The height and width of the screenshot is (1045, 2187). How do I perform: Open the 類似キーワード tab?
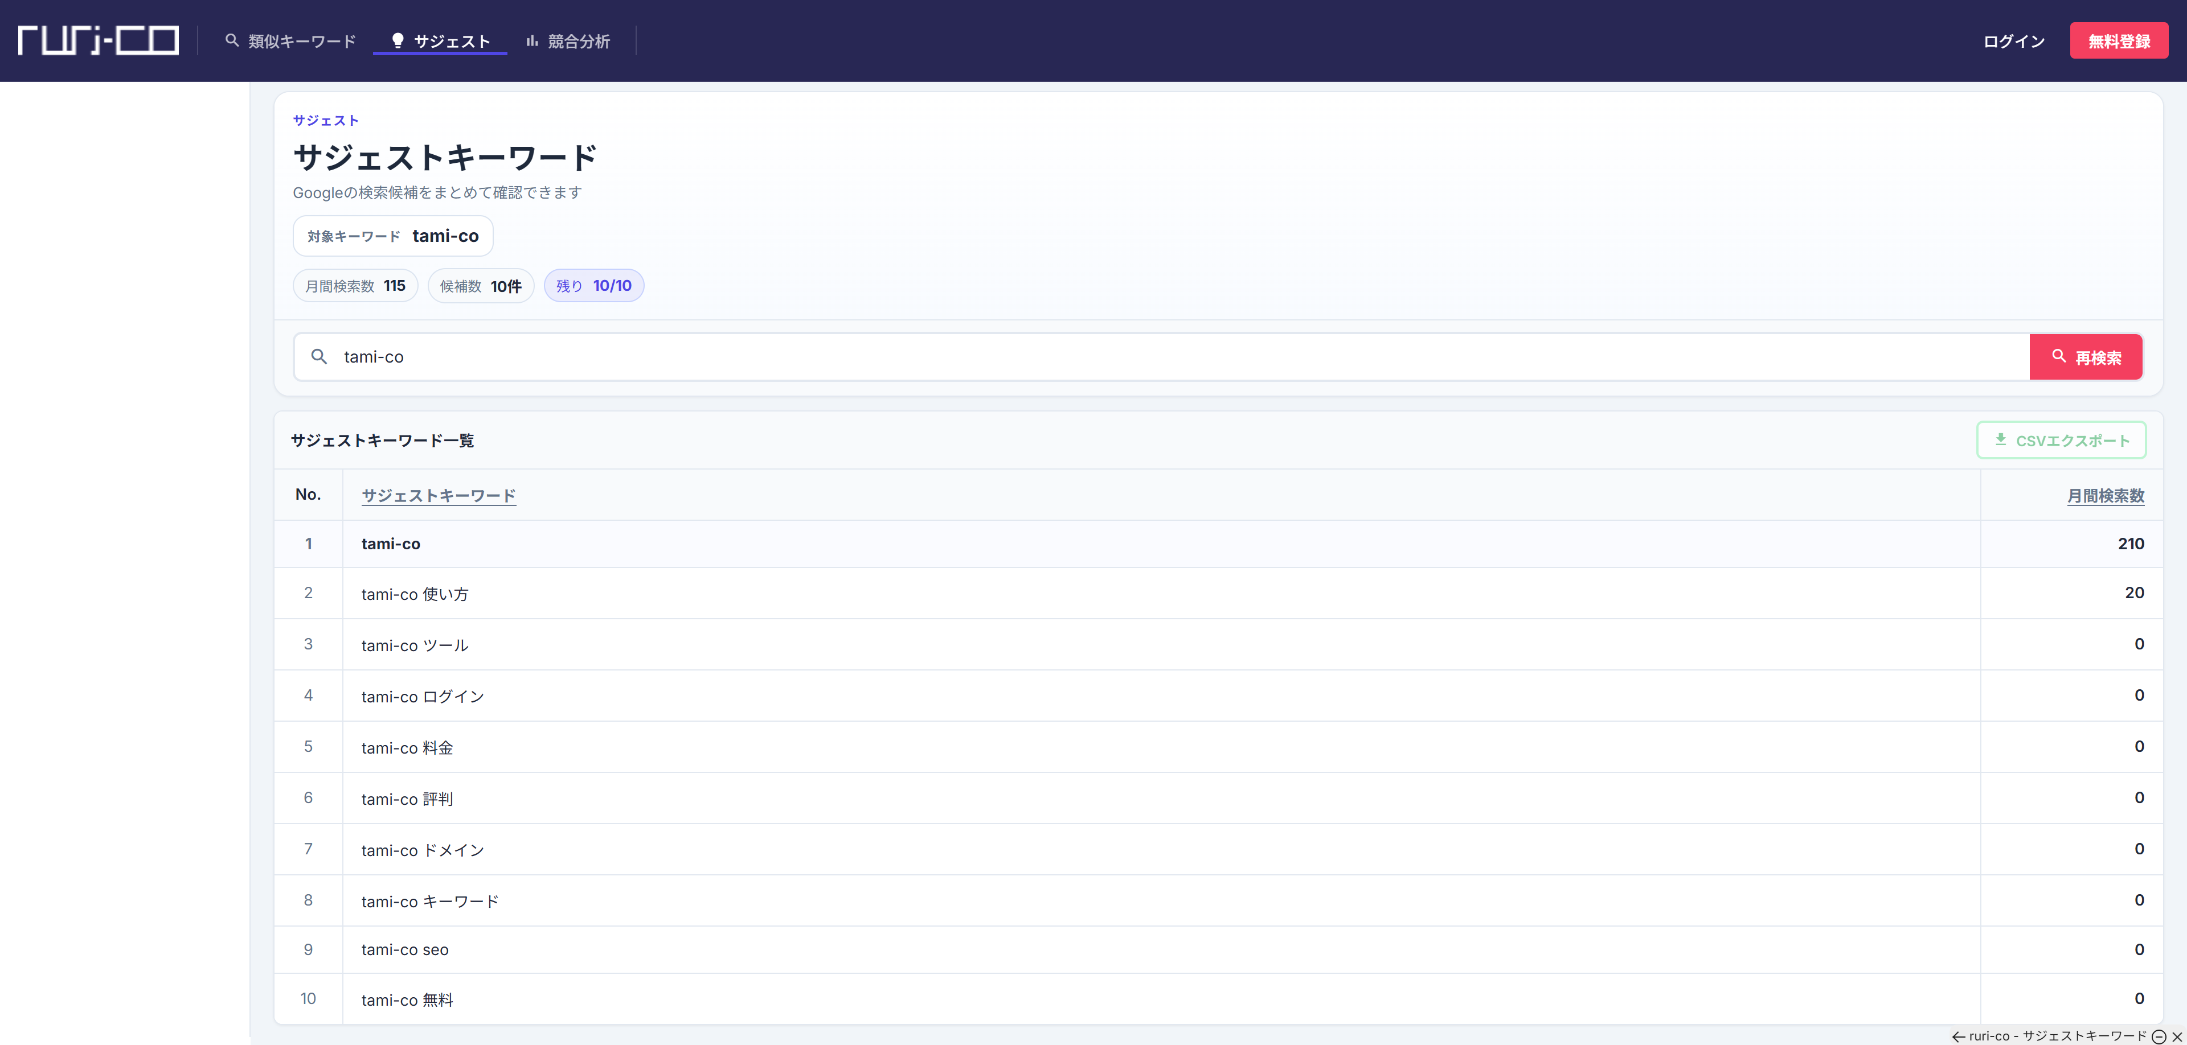[x=290, y=41]
